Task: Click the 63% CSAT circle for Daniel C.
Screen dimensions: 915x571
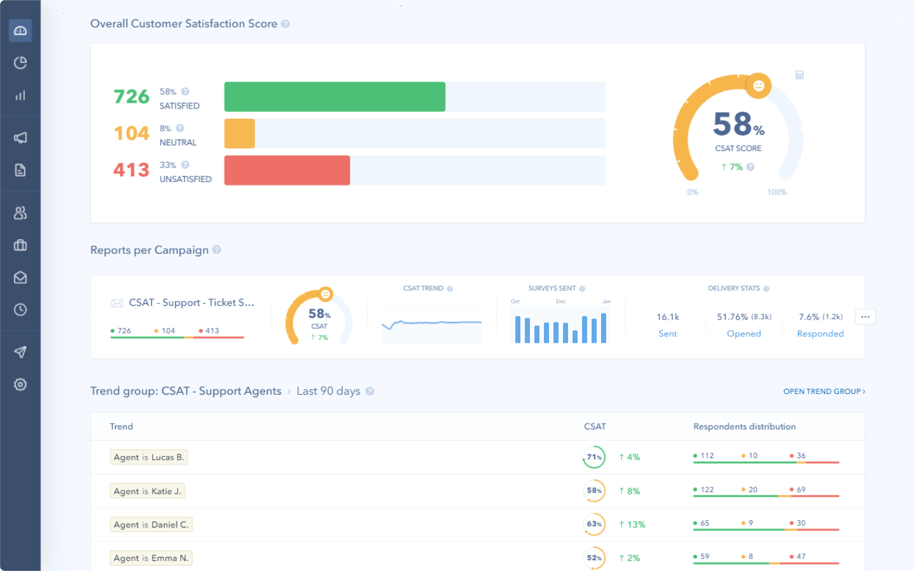Action: [x=594, y=524]
